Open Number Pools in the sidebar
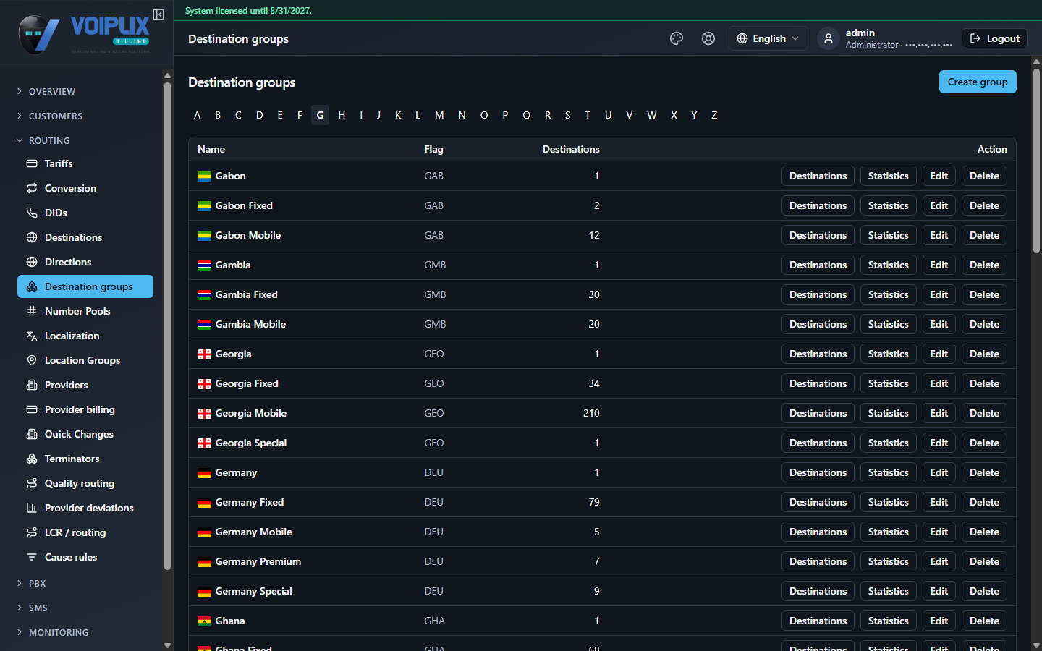 (x=85, y=311)
